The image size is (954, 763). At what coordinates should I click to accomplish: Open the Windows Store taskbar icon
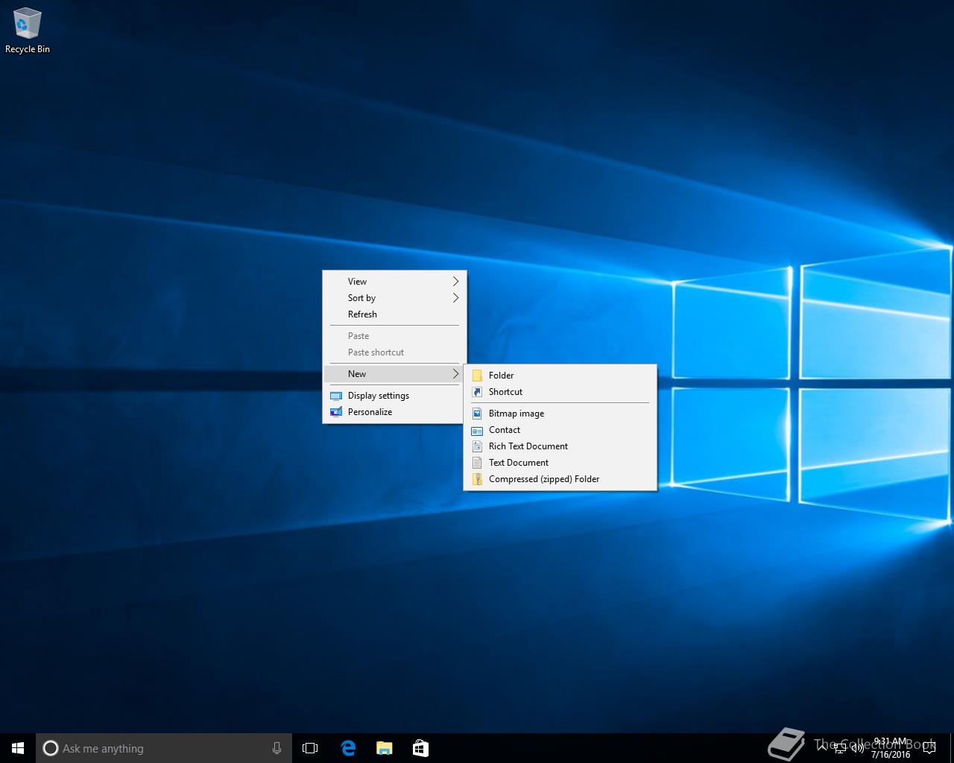coord(420,748)
